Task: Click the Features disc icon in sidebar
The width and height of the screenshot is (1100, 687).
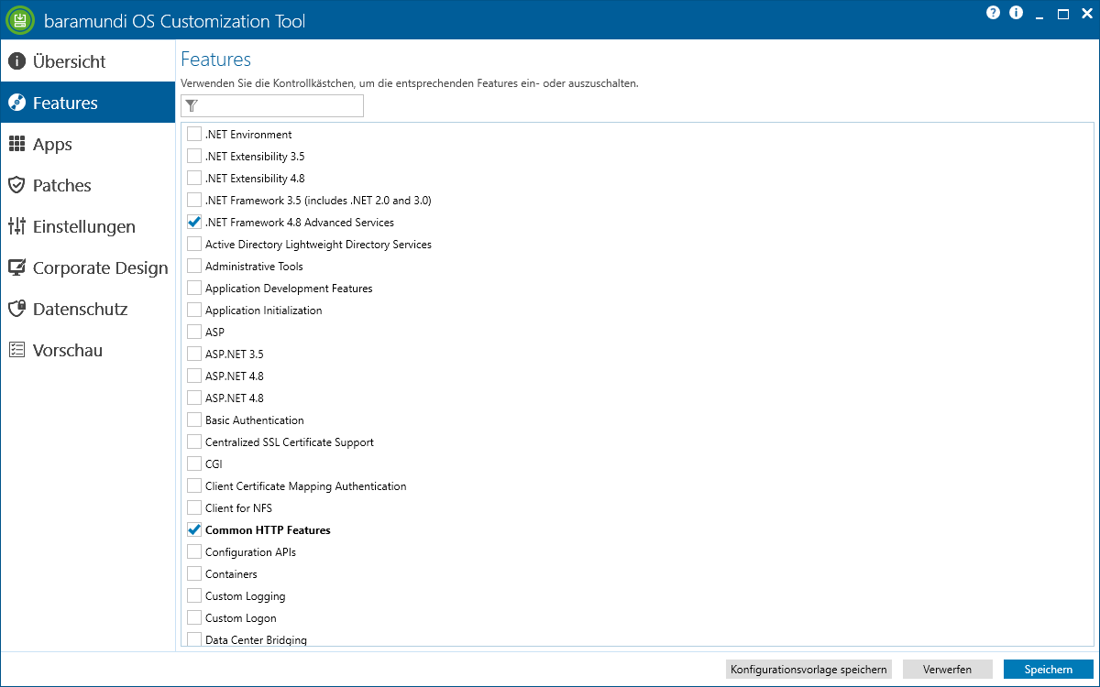Action: (16, 103)
